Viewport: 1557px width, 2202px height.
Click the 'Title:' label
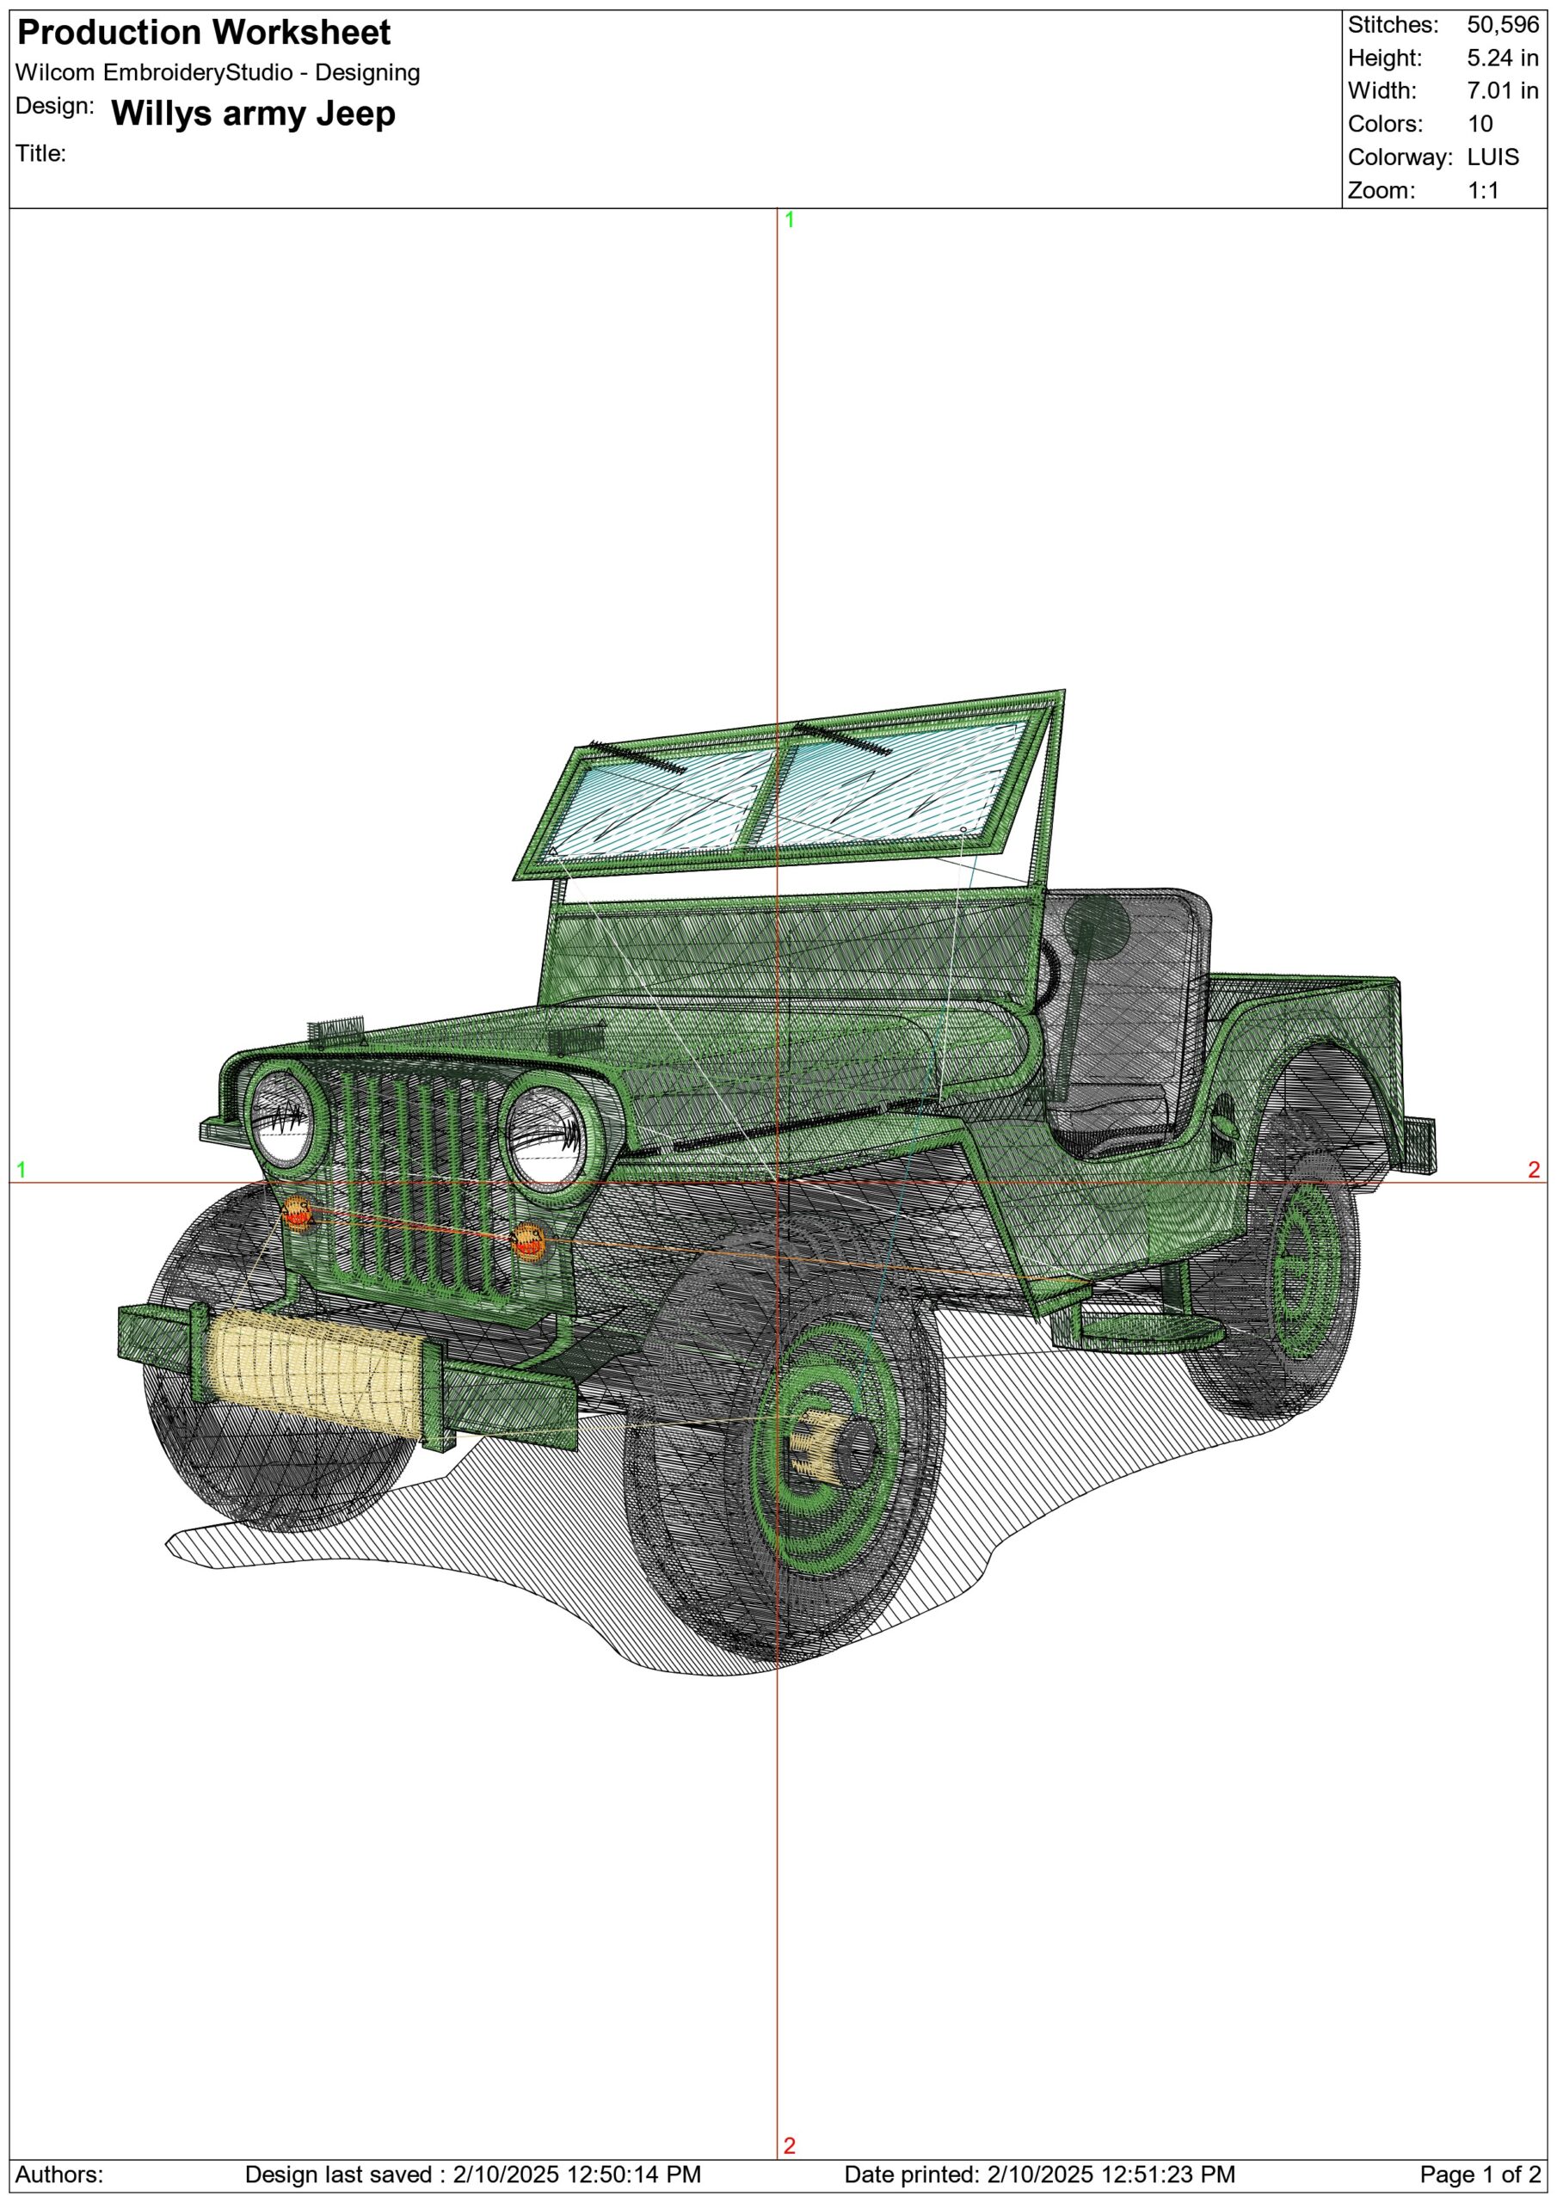[x=40, y=153]
